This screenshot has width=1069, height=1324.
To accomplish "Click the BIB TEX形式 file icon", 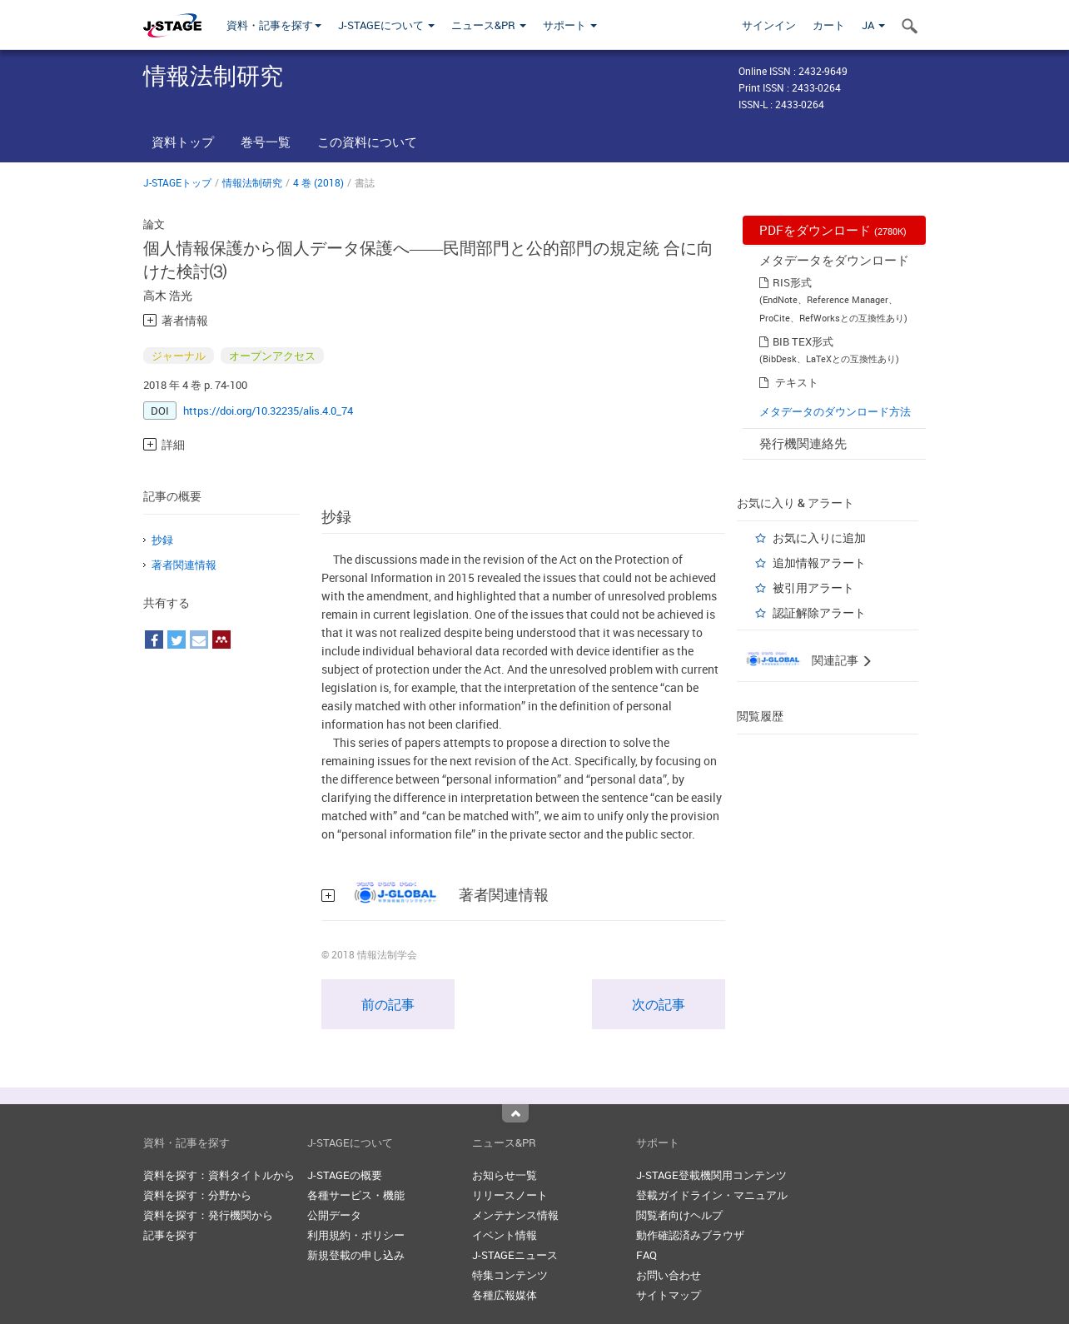I will pos(763,342).
